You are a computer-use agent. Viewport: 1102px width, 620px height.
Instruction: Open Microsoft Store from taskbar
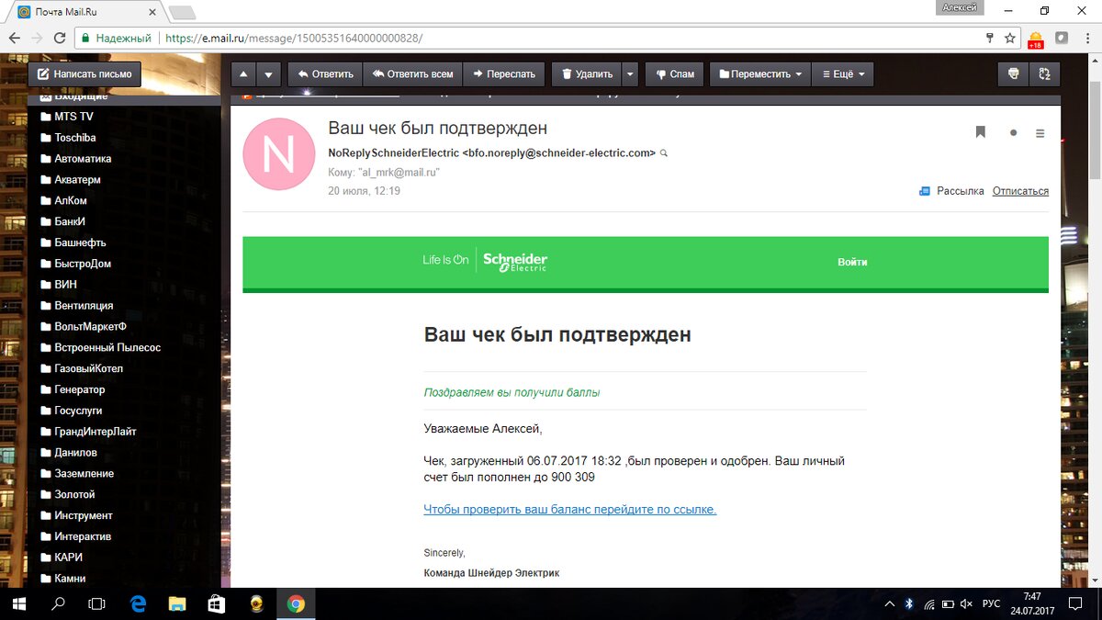coord(218,604)
